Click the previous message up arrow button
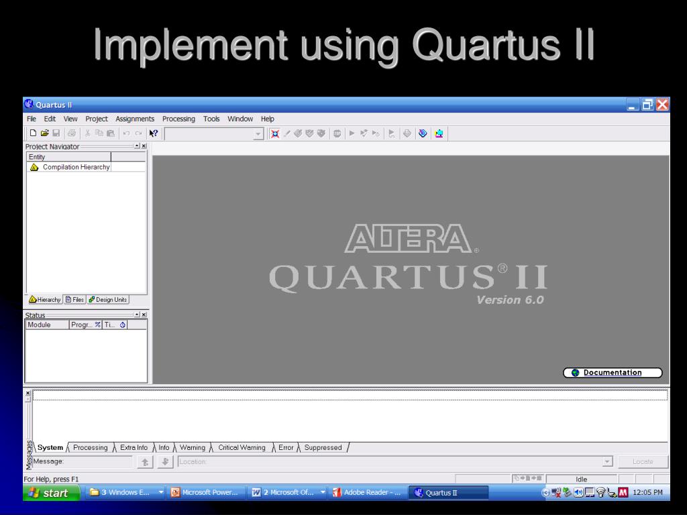Viewport: 687px width, 515px height. [145, 461]
